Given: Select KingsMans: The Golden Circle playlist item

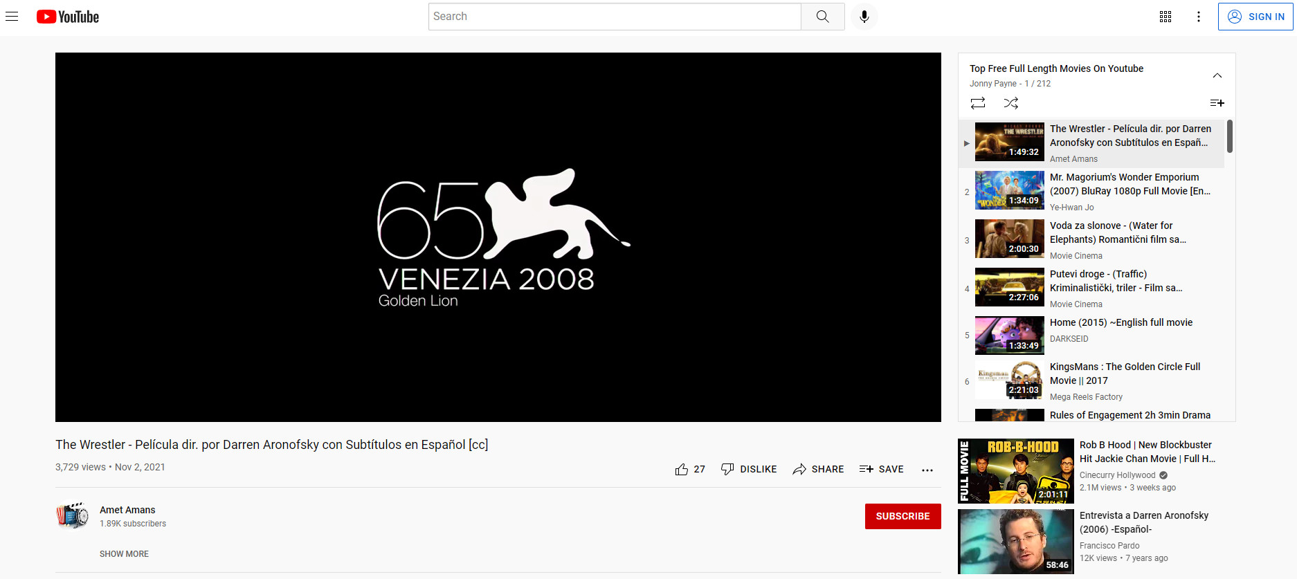Looking at the screenshot, I should point(1125,374).
